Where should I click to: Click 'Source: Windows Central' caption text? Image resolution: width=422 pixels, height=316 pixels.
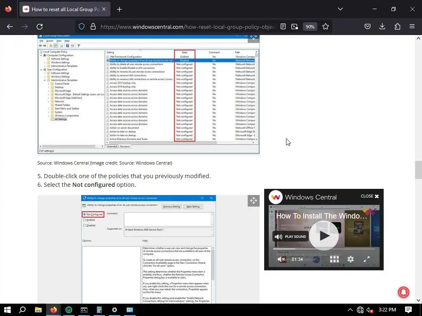[105, 163]
